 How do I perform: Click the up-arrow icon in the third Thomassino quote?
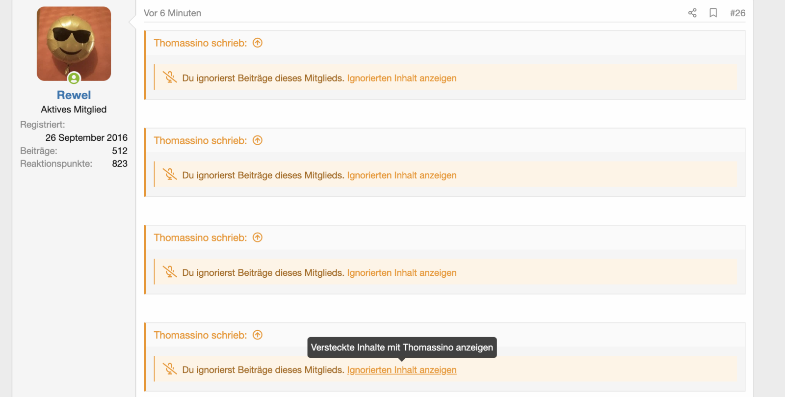[258, 238]
